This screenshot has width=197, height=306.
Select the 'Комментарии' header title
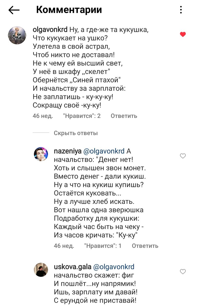[69, 10]
